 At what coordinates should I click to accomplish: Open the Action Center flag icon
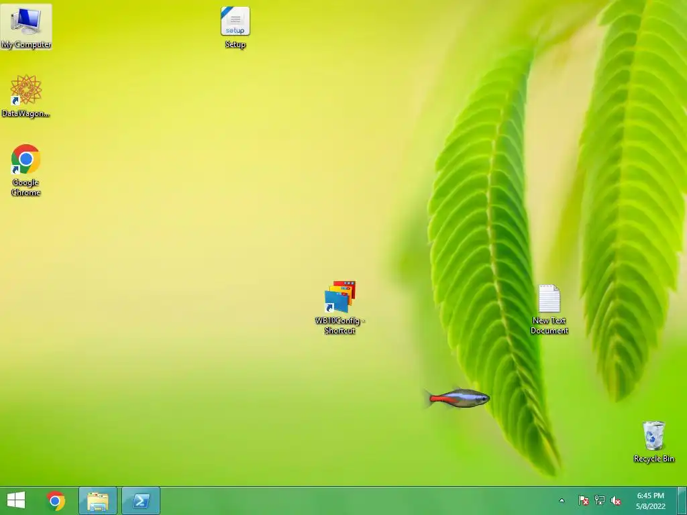coord(583,500)
